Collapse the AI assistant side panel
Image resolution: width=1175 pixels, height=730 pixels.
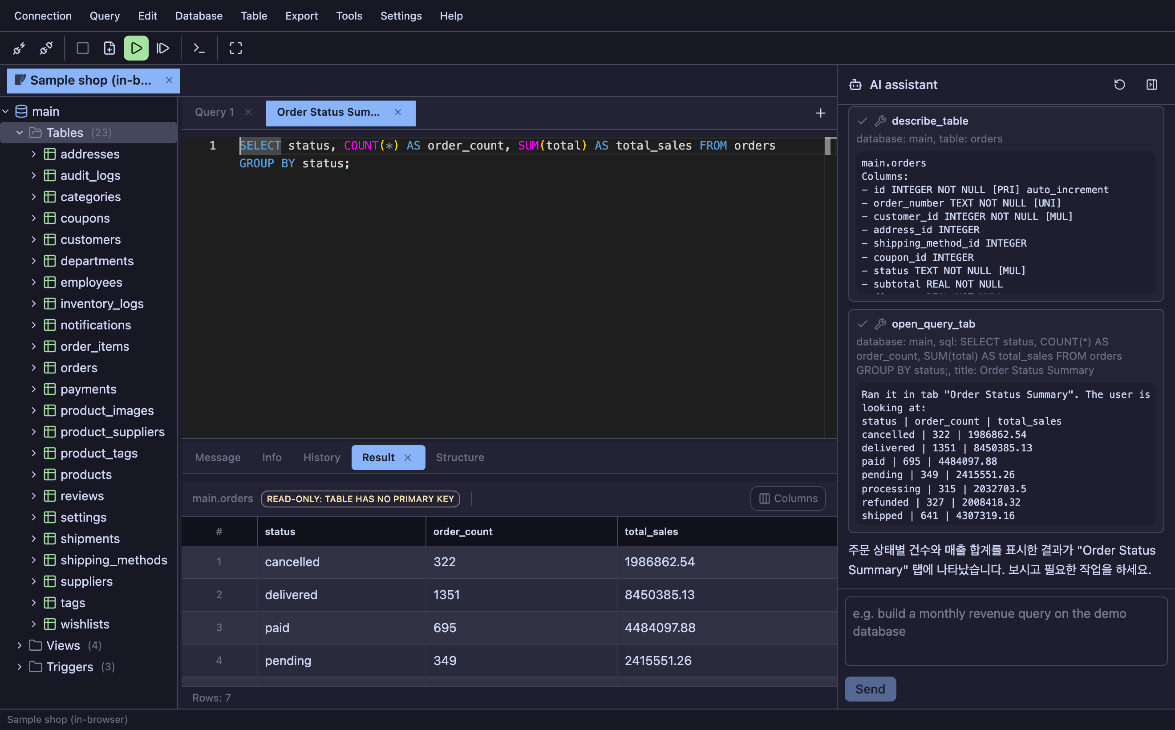point(1152,85)
